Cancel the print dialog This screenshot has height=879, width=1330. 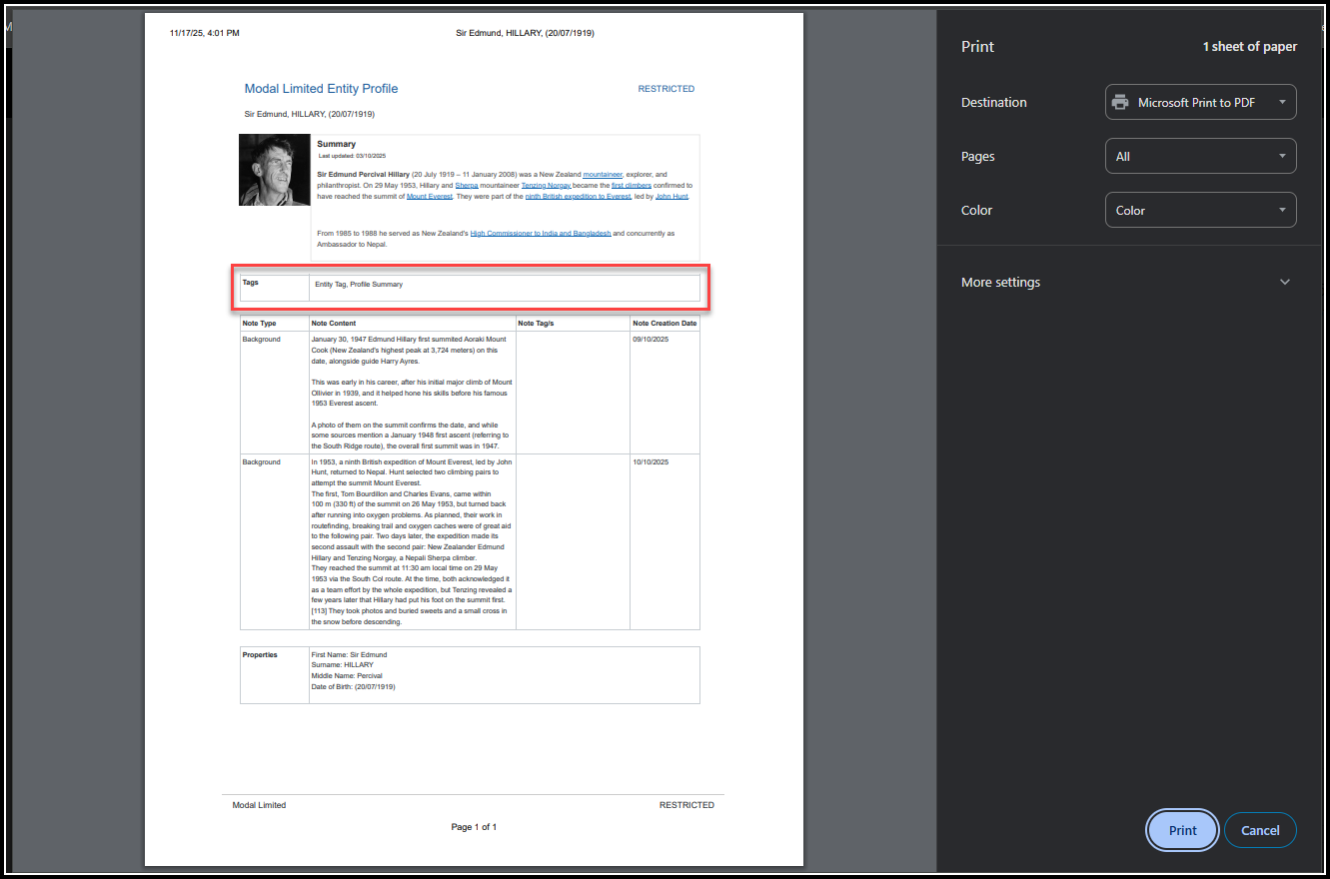click(x=1259, y=830)
